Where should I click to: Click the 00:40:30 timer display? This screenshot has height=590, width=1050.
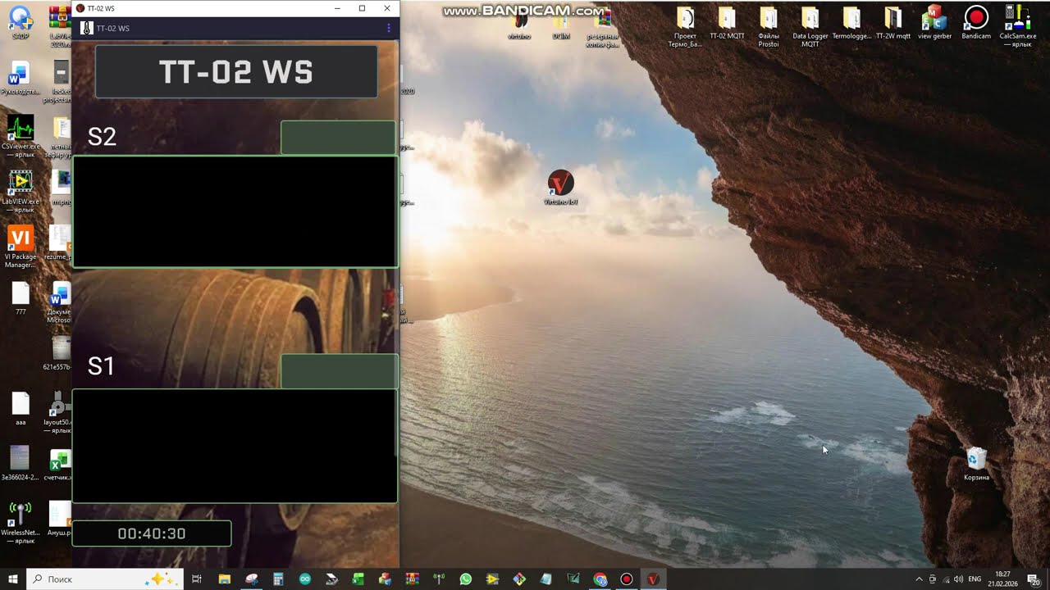152,533
